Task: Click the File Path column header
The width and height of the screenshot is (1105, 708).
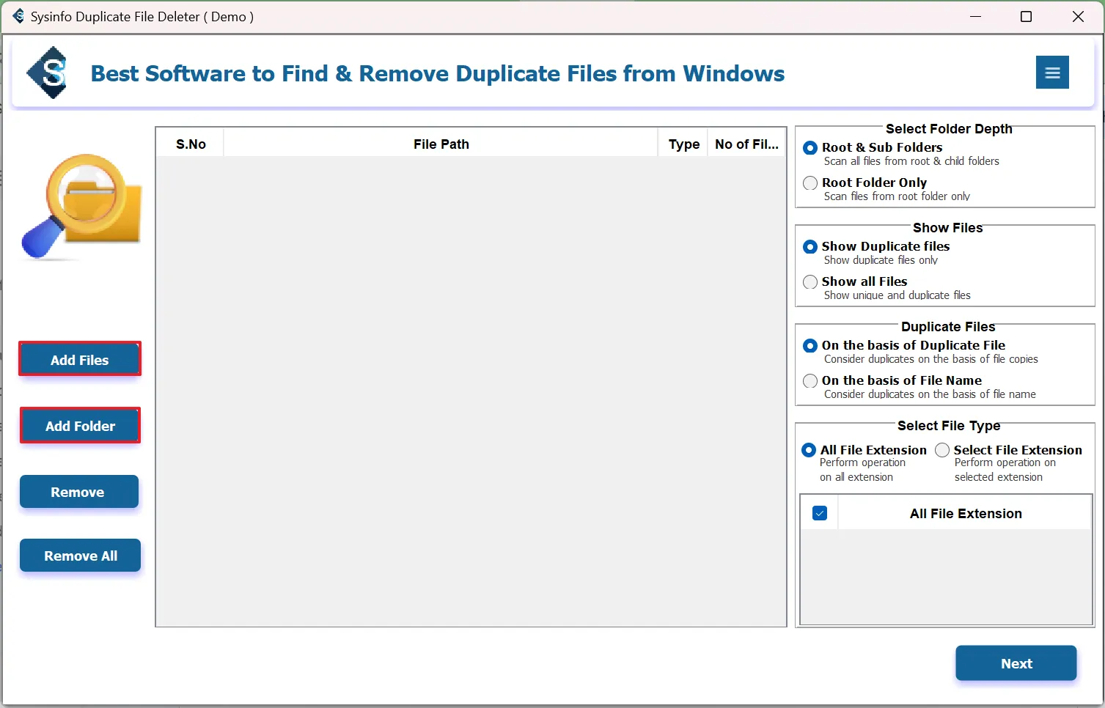Action: (x=441, y=144)
